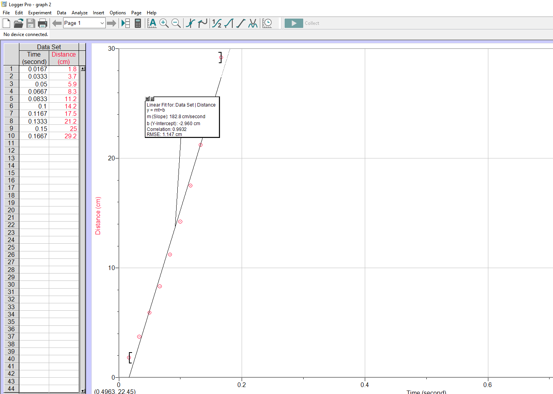This screenshot has width=553, height=394.
Task: Select the Distance column header
Action: click(x=64, y=58)
